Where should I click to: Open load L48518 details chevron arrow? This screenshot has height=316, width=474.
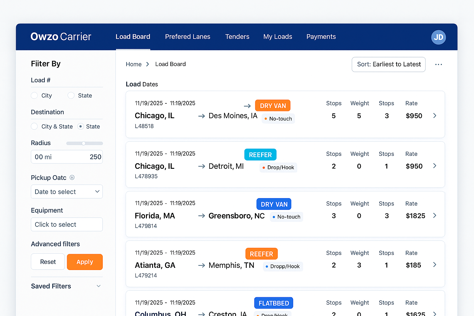[x=434, y=116]
